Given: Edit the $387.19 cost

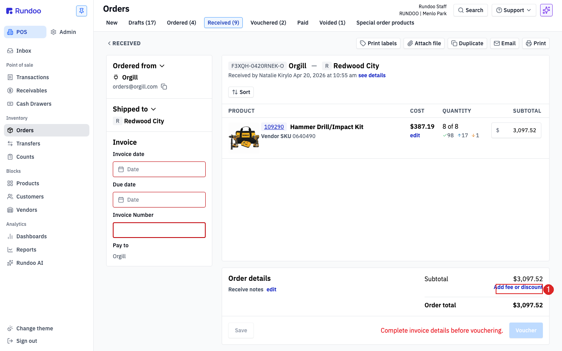Looking at the screenshot, I should 415,135.
